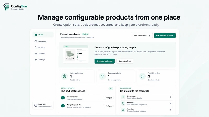Viewport: 209px width, 117px height.
Task: Click the eye icon on Preview button
Action: click(158, 35)
